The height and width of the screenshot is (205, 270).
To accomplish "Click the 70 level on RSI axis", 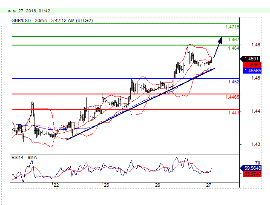I will 258,163.
